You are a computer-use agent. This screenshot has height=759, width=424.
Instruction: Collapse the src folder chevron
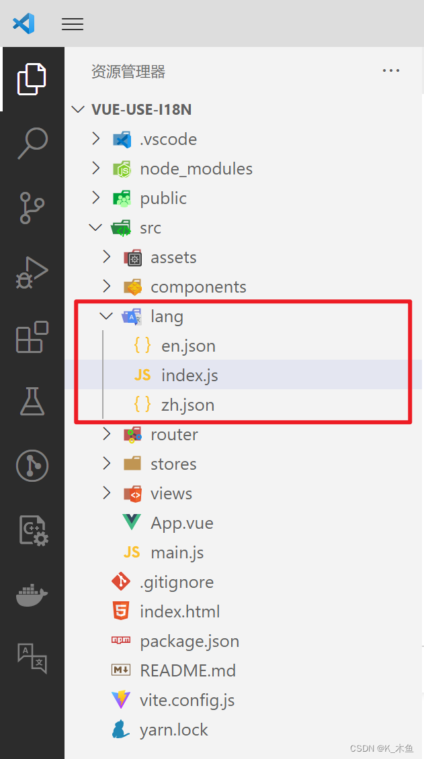(x=96, y=227)
